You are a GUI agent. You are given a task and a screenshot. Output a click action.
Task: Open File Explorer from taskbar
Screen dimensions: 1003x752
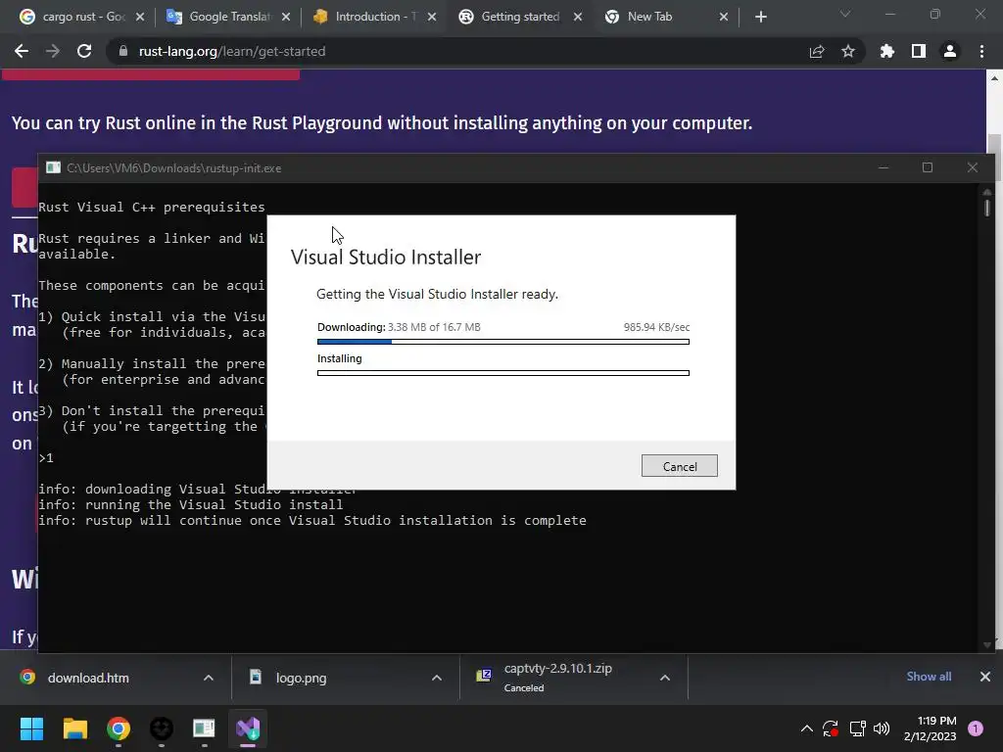pos(74,728)
